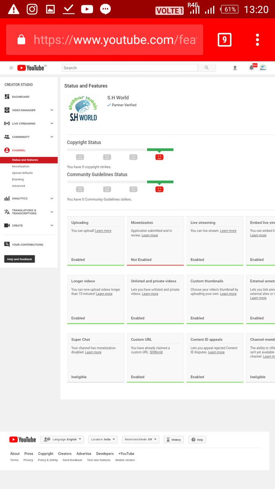The image size is (275, 489).
Task: Click the footer YouTube logo
Action: coord(22,439)
